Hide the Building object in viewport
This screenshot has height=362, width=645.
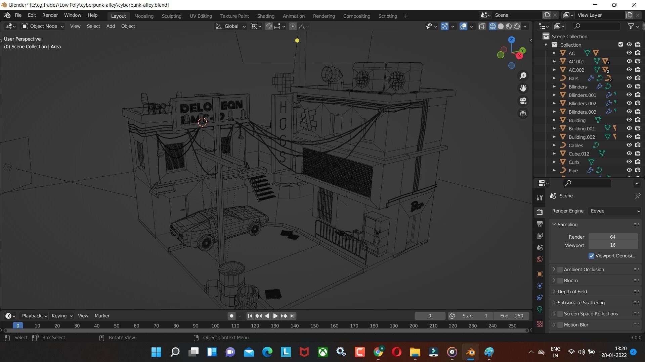tap(629, 120)
